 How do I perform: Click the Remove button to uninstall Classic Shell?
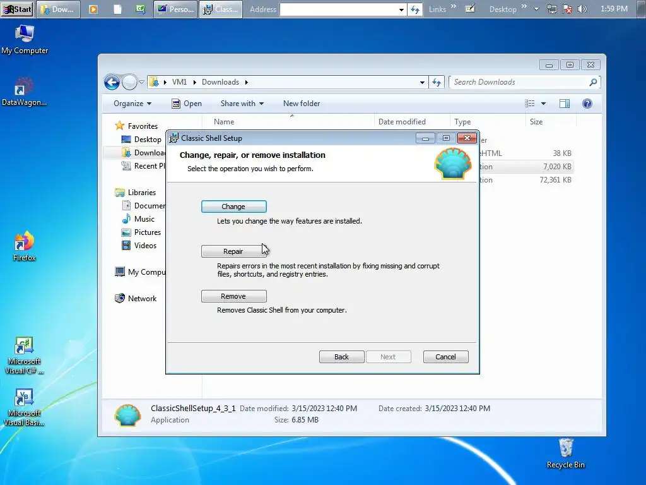233,296
